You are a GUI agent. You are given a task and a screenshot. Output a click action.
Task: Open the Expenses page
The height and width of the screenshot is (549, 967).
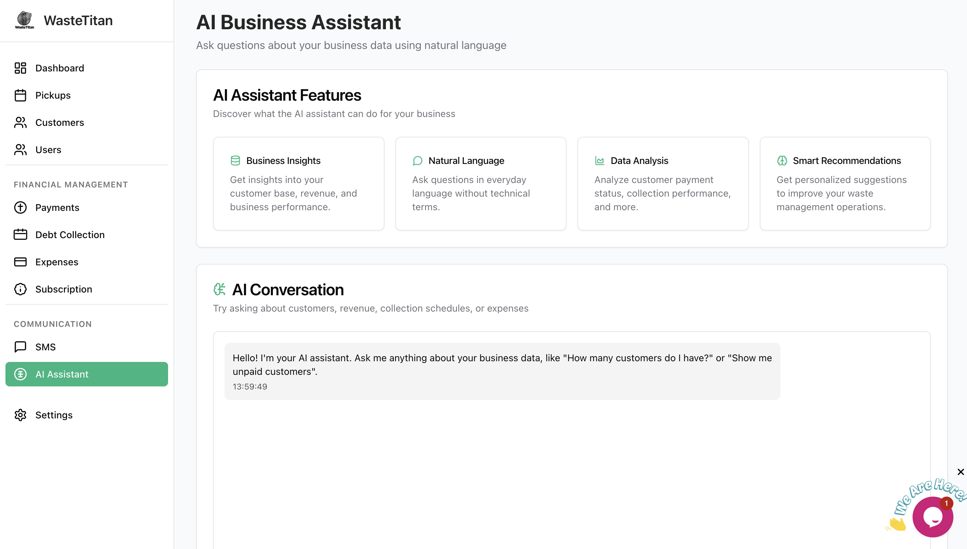pyautogui.click(x=87, y=262)
